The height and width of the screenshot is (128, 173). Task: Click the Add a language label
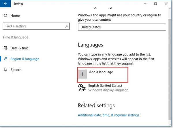(101, 72)
